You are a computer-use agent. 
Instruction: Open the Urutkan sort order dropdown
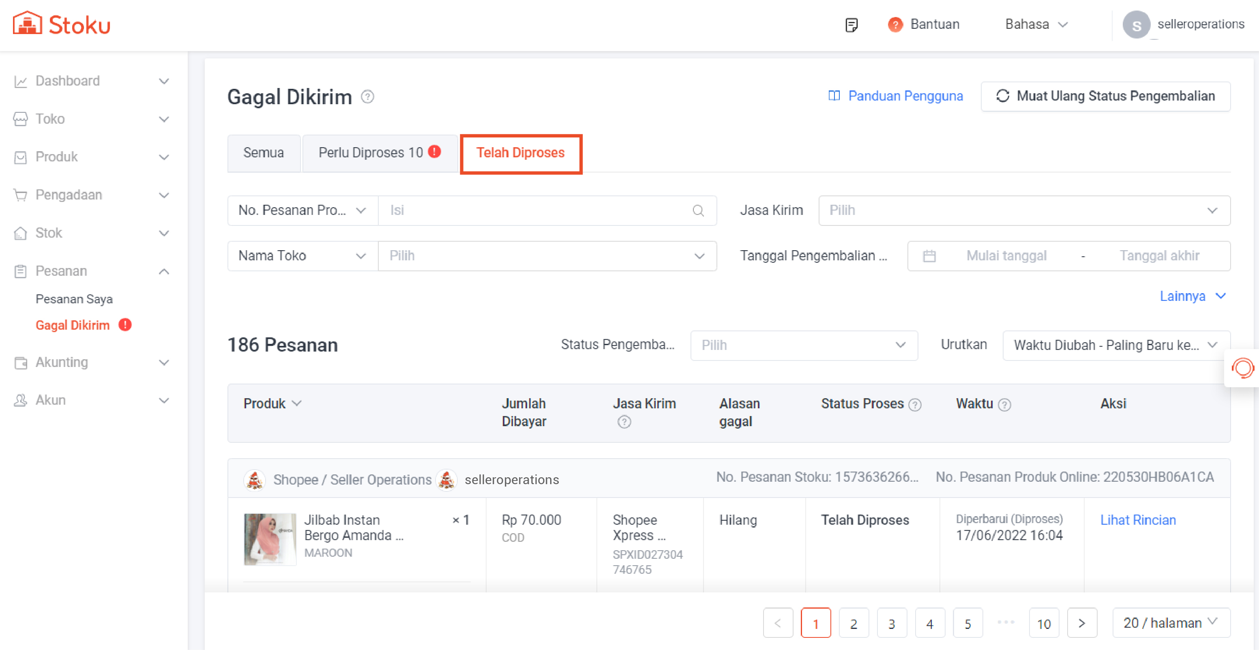tap(1115, 345)
